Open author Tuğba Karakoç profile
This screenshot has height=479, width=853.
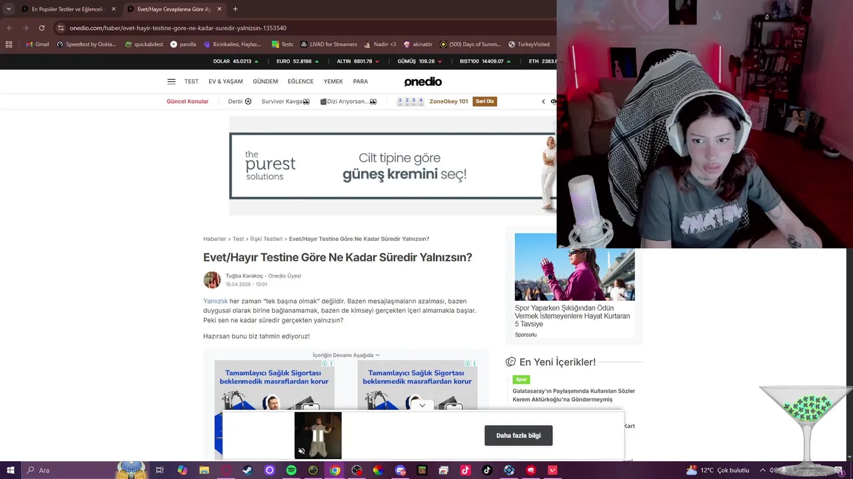(244, 276)
